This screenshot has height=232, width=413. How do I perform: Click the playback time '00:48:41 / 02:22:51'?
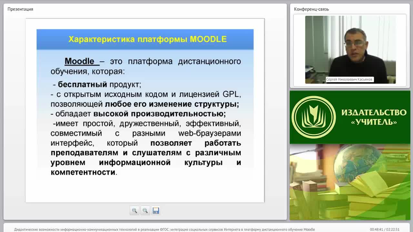(x=385, y=229)
